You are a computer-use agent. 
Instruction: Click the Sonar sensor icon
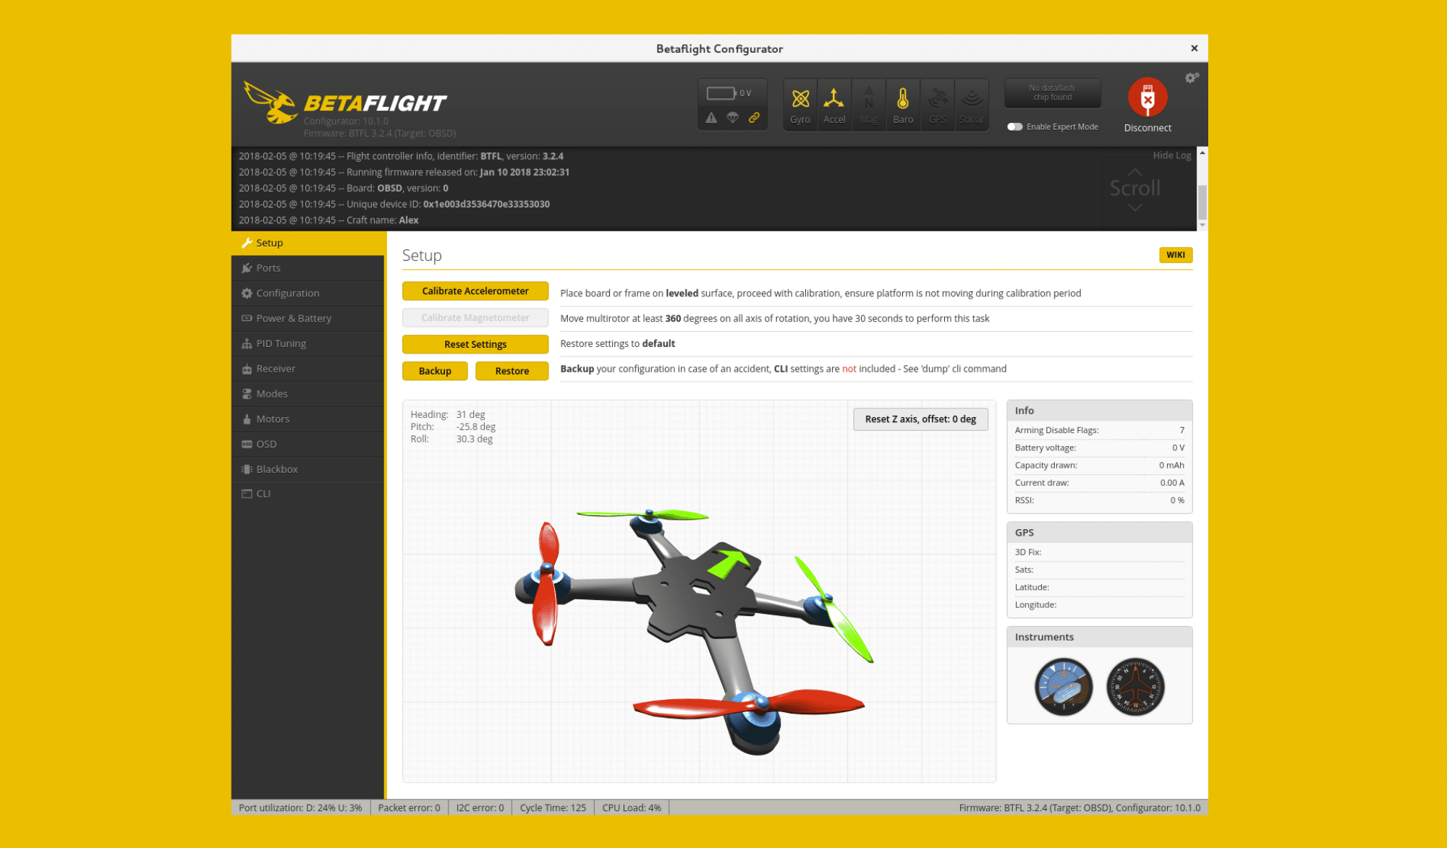pos(972,105)
